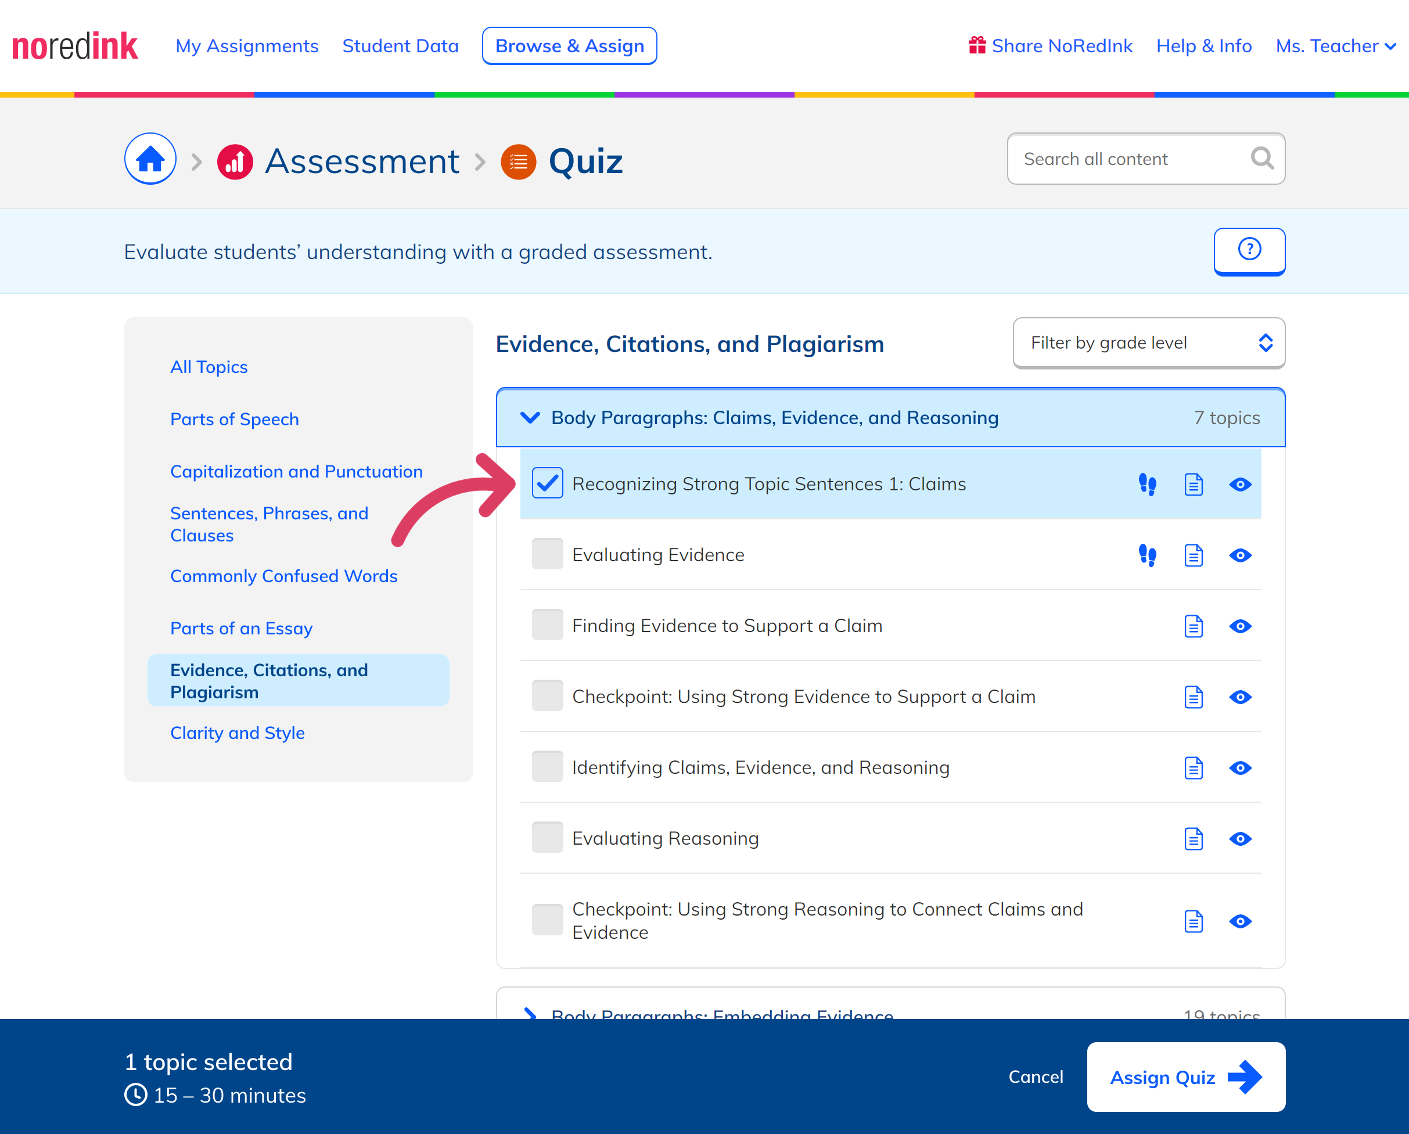Preview Evaluating Evidence via eye icon

(x=1240, y=555)
